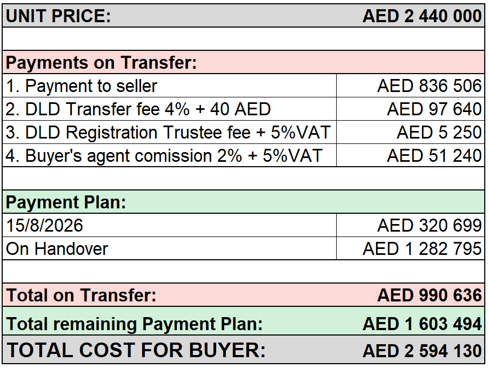The image size is (488, 368).
Task: Click the AED 320 699 installment amount
Action: point(429,225)
